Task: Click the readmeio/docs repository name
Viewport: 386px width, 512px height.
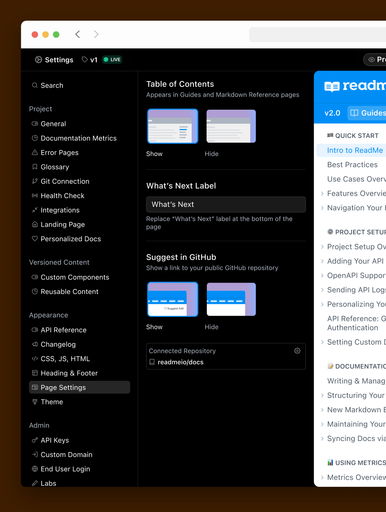Action: pyautogui.click(x=181, y=362)
